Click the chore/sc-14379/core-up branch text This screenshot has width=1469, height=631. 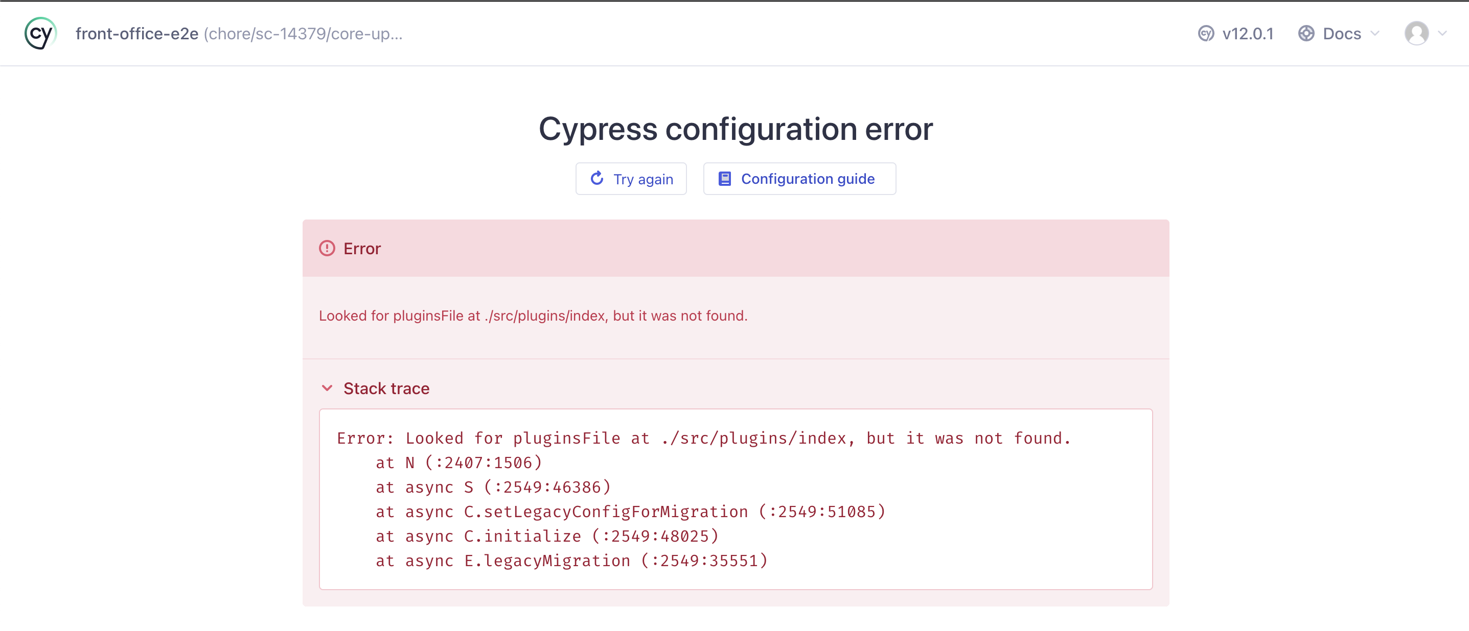pos(304,33)
